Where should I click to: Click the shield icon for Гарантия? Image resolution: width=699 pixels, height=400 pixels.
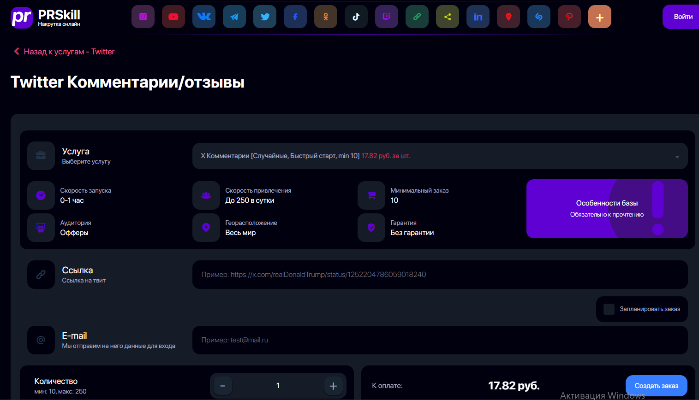[371, 228]
